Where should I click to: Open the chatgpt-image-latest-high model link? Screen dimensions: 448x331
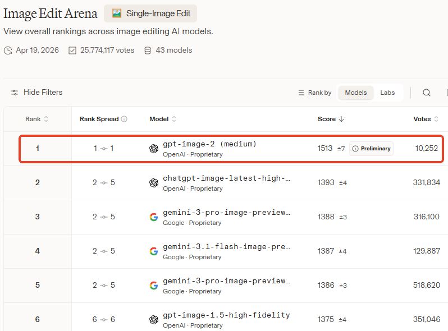[x=227, y=178]
